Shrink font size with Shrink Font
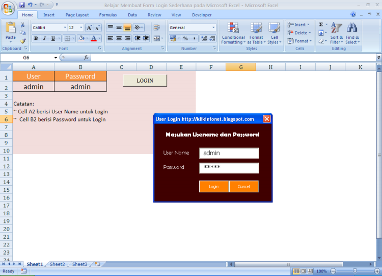The width and height of the screenshot is (382, 276). [x=97, y=28]
